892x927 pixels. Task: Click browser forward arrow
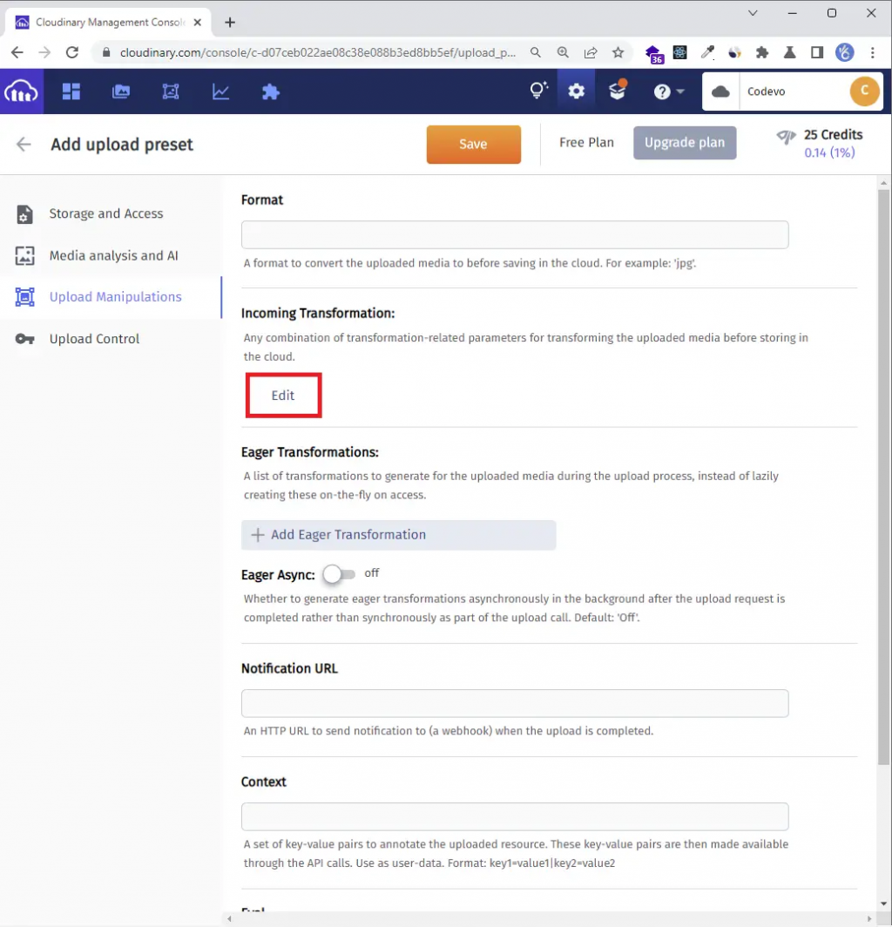click(44, 52)
